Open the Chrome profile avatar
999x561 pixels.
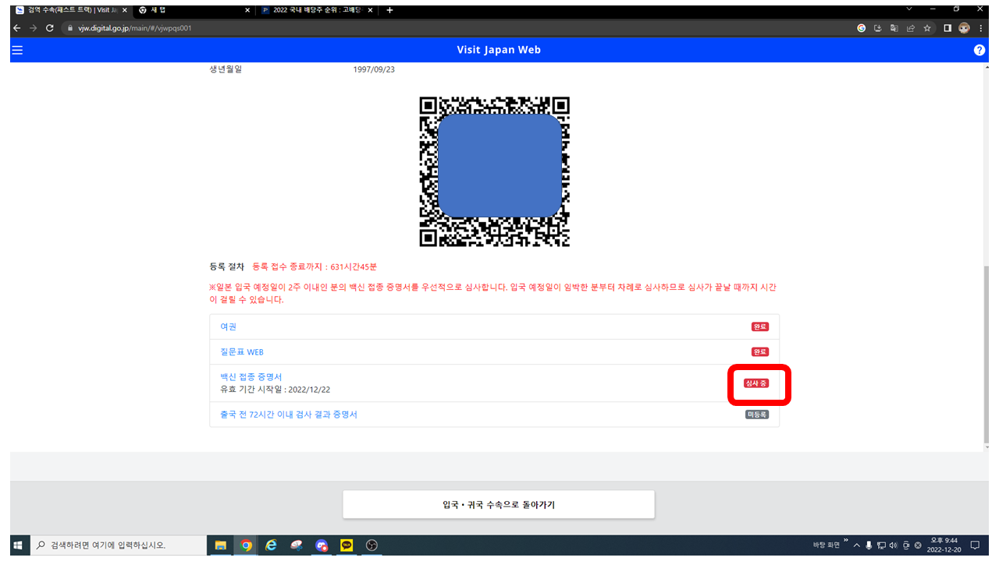[x=965, y=28]
